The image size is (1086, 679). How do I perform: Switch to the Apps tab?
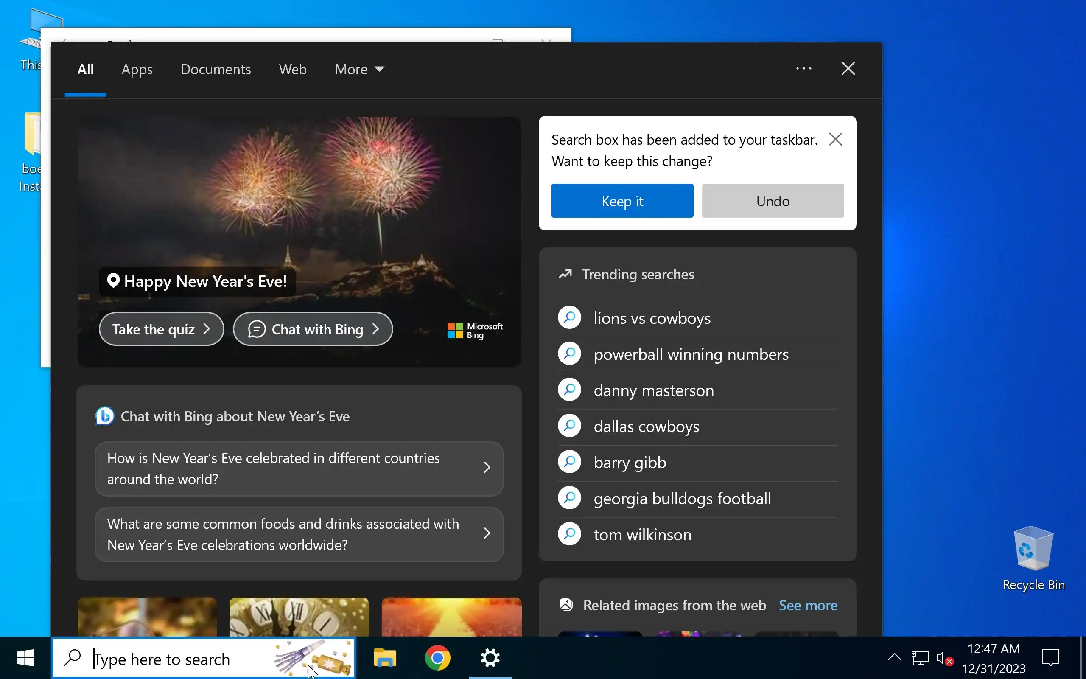[x=137, y=69]
